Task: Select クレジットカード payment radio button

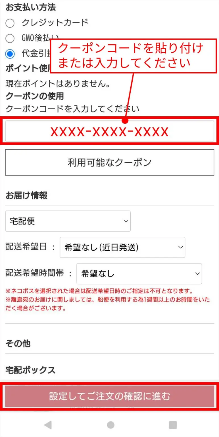Action: 10,23
